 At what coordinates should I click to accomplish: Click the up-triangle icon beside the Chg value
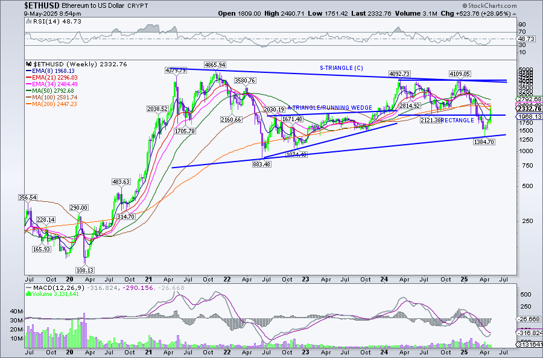(514, 14)
